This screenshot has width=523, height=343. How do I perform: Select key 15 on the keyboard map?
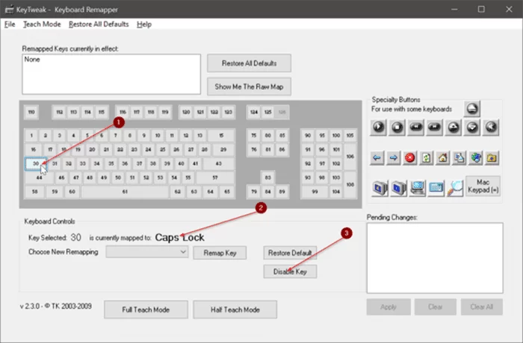tap(221, 136)
